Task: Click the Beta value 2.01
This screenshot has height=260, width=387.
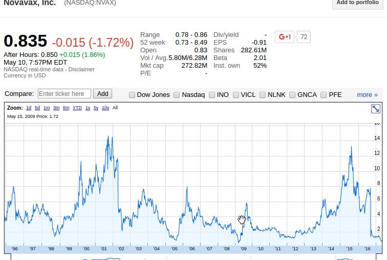Action: [x=260, y=58]
